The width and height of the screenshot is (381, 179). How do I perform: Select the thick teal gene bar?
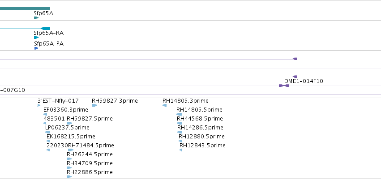pos(25,8)
